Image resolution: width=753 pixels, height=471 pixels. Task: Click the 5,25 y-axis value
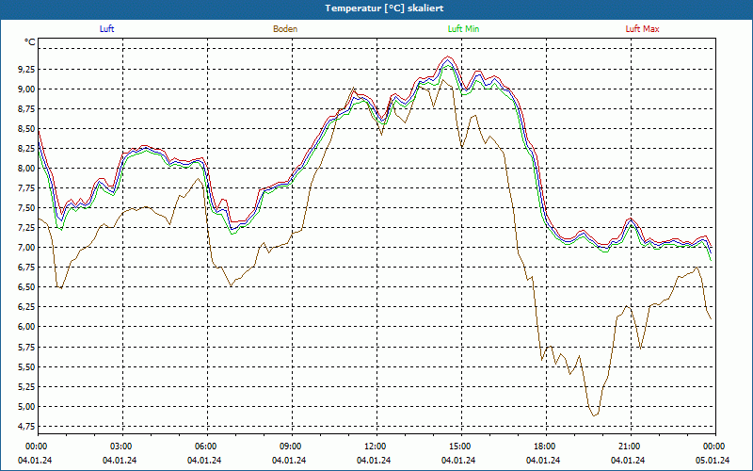point(26,386)
